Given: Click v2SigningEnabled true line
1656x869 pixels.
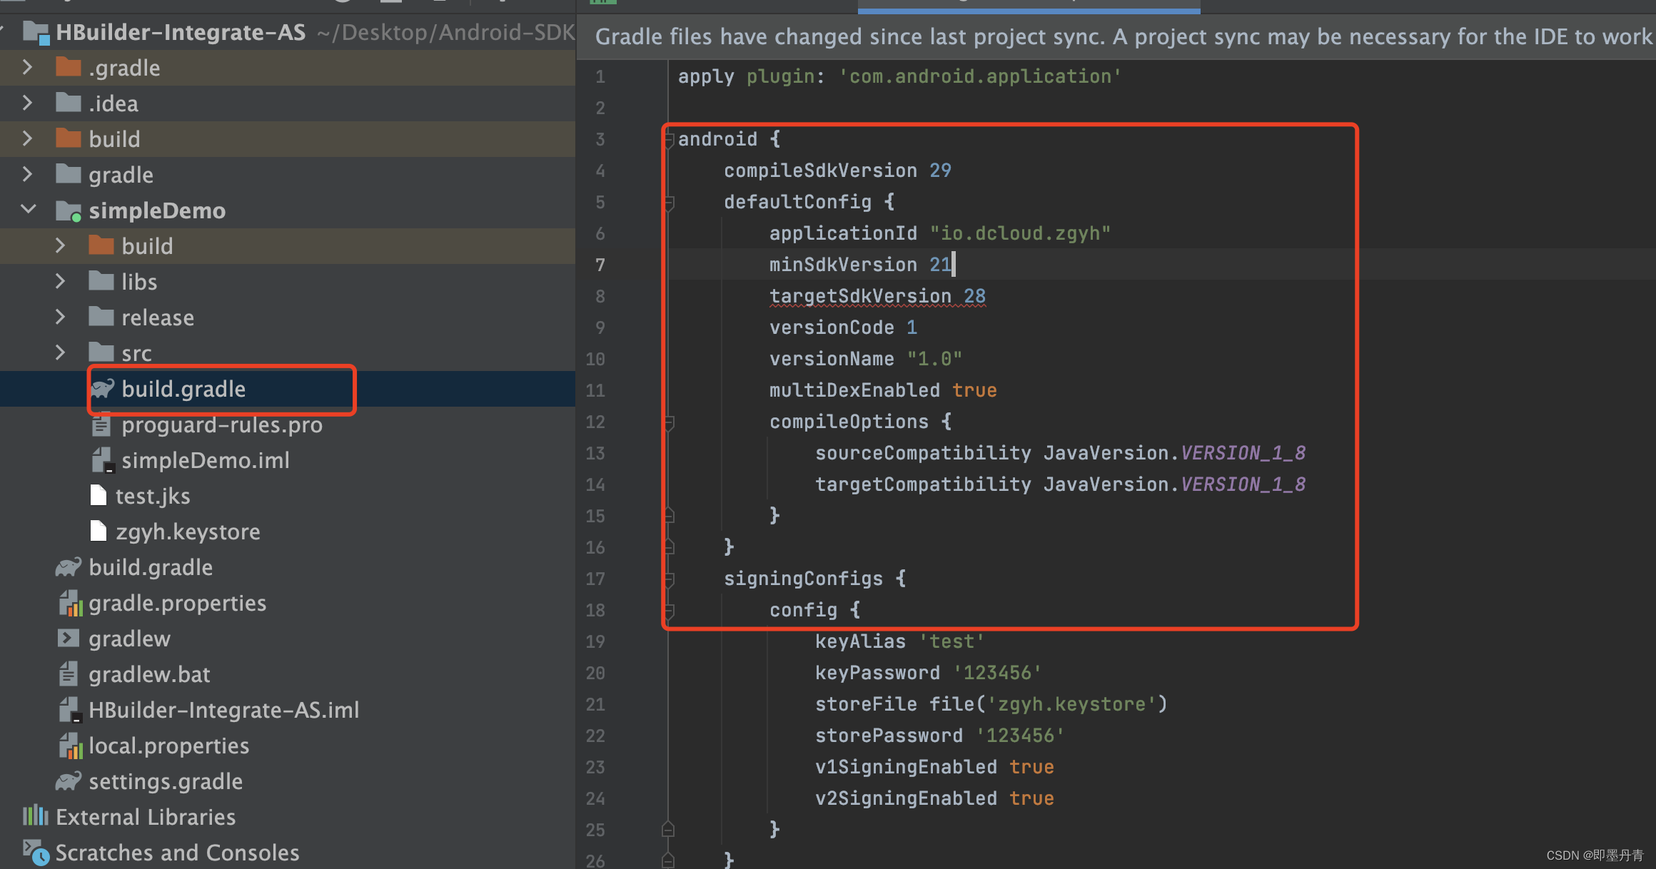Looking at the screenshot, I should click(934, 798).
